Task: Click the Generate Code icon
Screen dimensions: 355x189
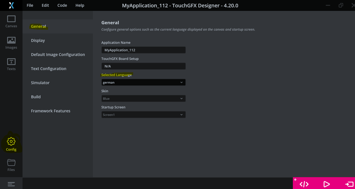Action: [x=304, y=184]
